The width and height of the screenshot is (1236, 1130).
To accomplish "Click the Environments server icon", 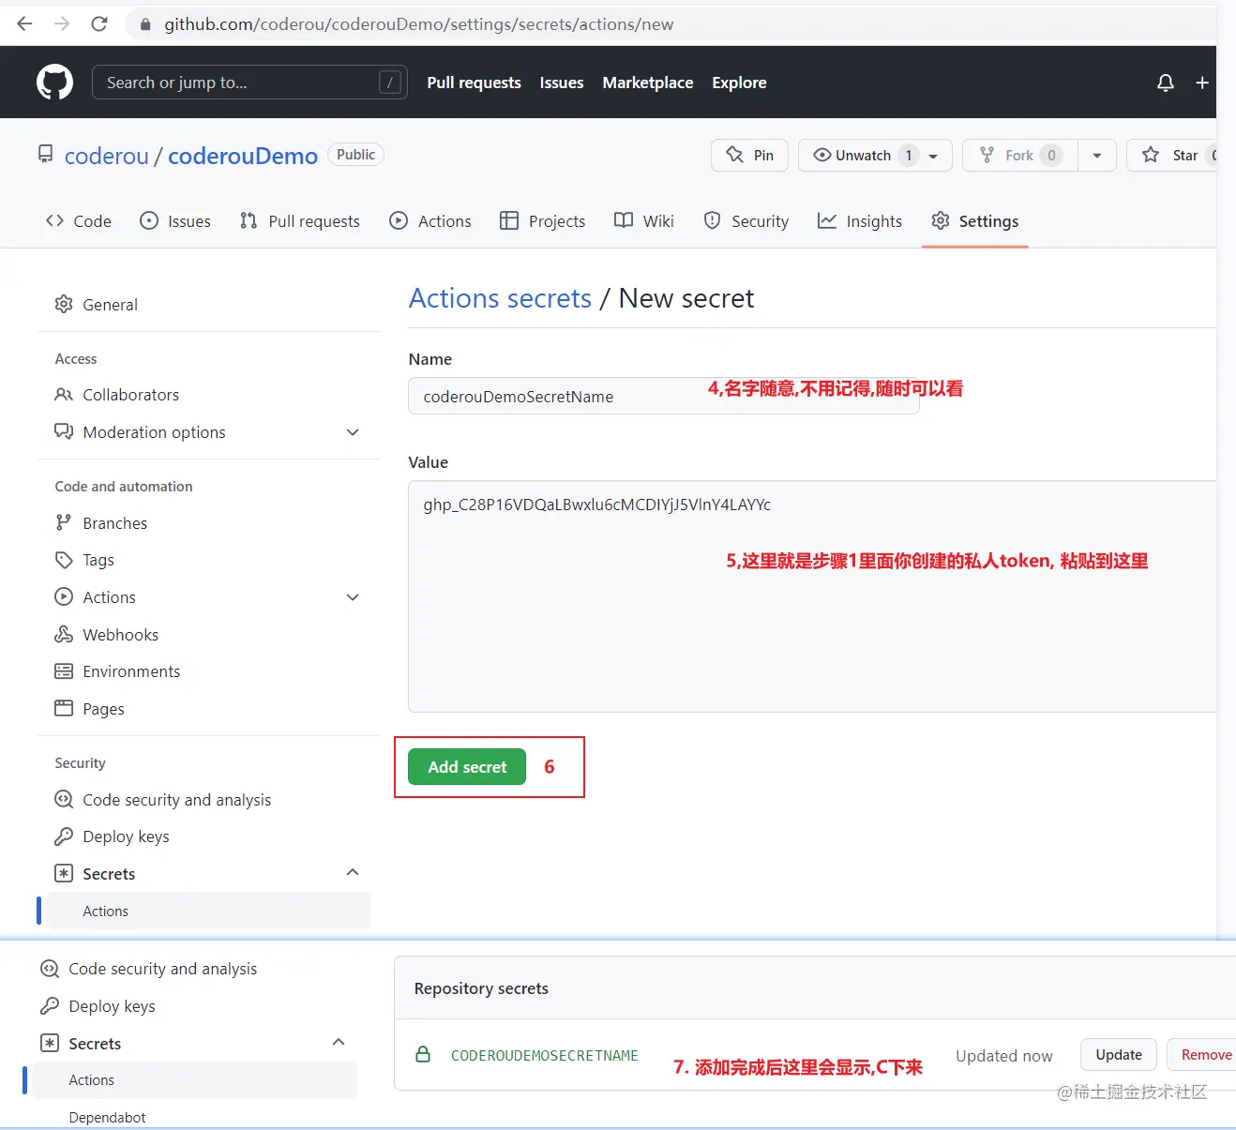I will click(64, 671).
